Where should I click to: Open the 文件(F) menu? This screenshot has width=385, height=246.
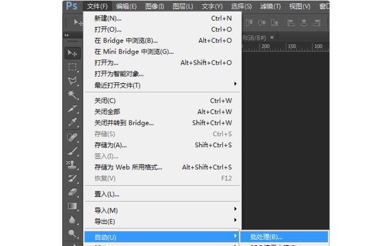pos(97,6)
